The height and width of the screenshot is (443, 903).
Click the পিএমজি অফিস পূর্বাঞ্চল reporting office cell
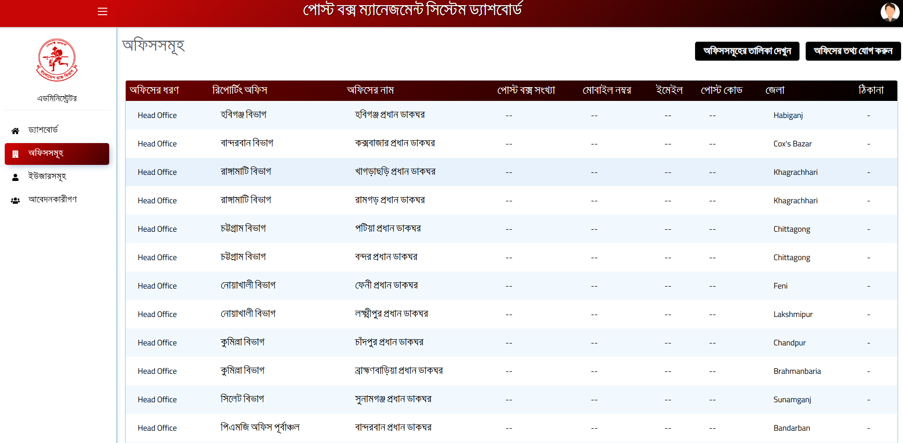(x=260, y=427)
